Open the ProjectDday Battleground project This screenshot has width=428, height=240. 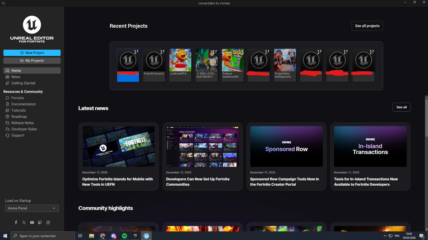click(285, 65)
